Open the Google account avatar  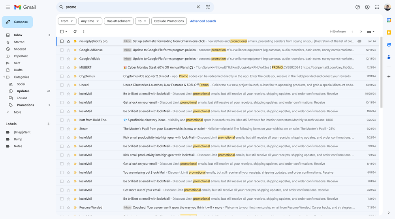pos(387,7)
